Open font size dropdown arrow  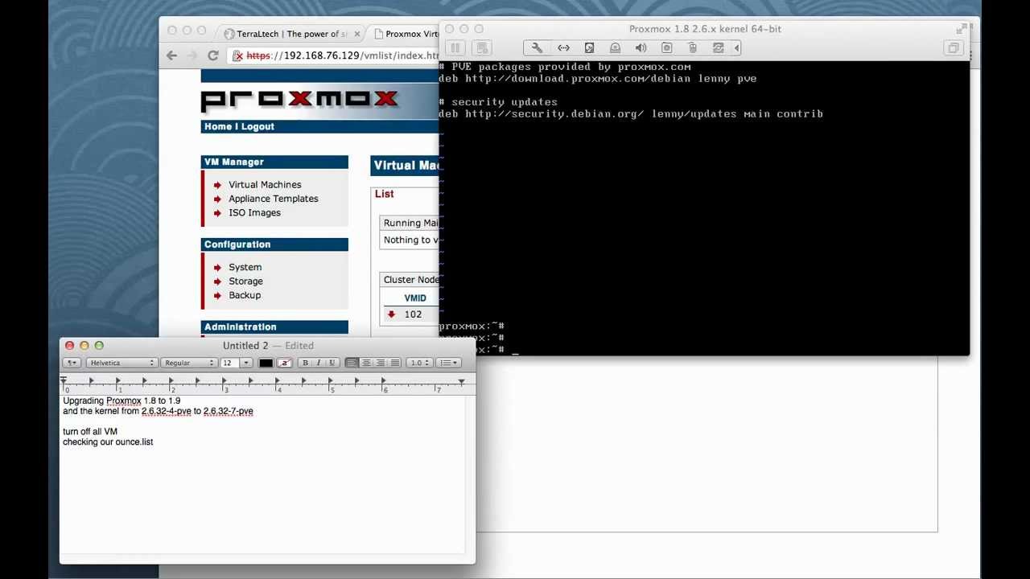246,363
